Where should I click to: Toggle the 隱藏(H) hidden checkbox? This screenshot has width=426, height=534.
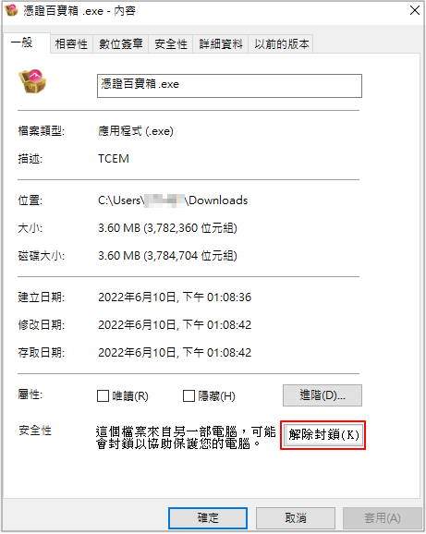pyautogui.click(x=189, y=396)
